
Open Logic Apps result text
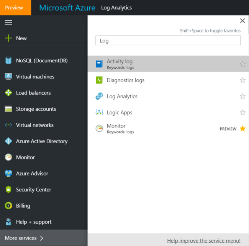(120, 113)
